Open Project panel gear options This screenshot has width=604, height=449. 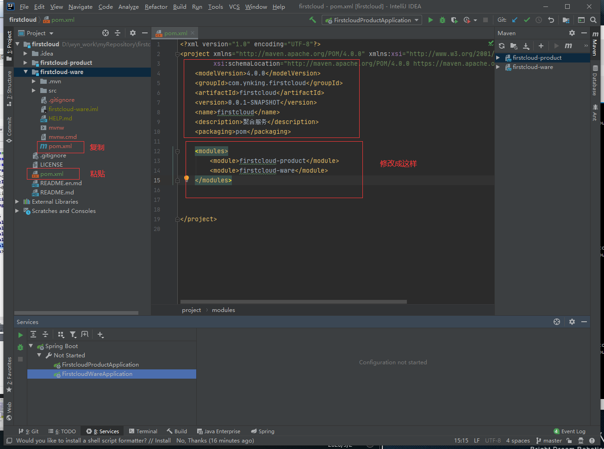tap(133, 33)
